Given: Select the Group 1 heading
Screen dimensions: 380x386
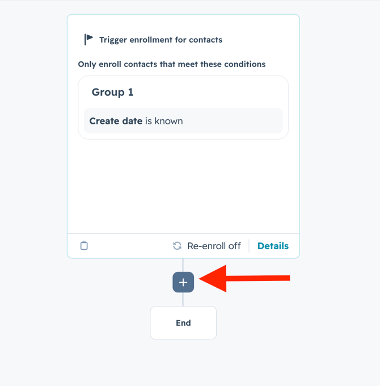Looking at the screenshot, I should (112, 92).
